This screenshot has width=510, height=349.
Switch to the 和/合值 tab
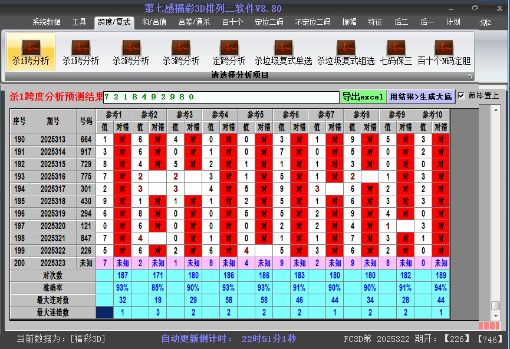coord(154,22)
